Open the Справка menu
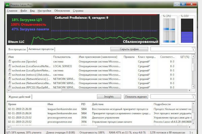The height and width of the screenshot is (134, 202). tap(78, 11)
